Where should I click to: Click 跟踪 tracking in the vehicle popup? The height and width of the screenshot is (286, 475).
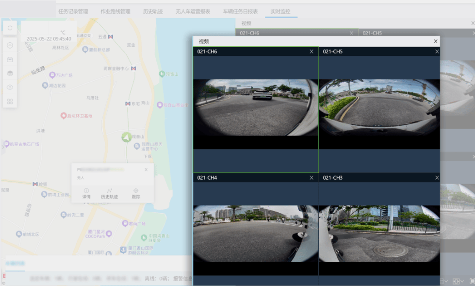pos(135,193)
